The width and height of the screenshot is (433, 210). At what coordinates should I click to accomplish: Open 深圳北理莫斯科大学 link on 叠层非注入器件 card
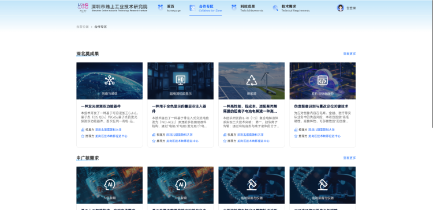point(179,135)
